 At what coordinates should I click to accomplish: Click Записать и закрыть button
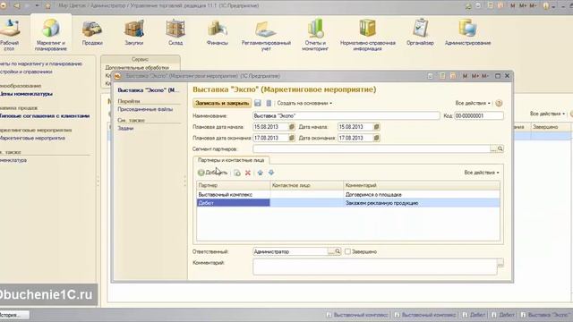click(x=222, y=104)
